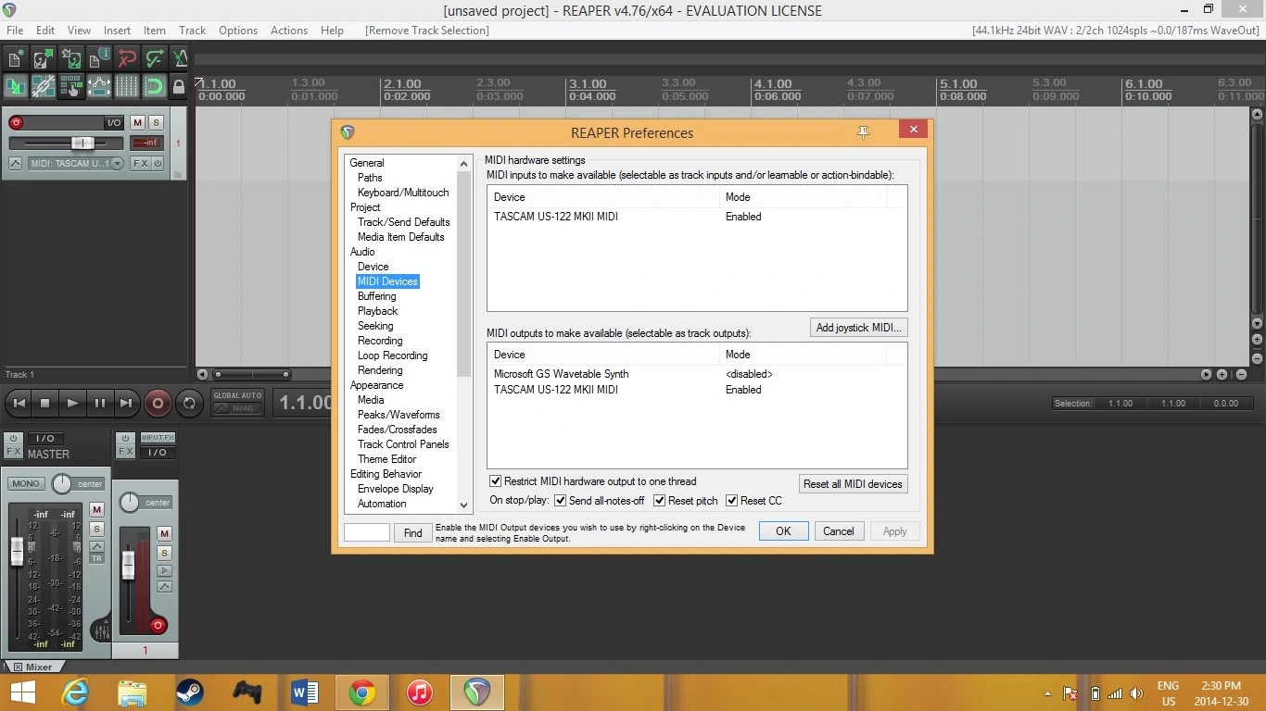Image resolution: width=1266 pixels, height=711 pixels.
Task: Toggle Reset CC checkbox
Action: point(731,501)
